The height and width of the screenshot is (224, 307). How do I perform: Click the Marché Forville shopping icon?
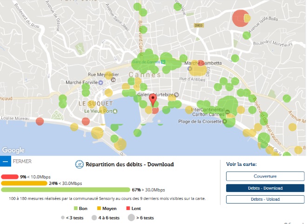(100, 83)
